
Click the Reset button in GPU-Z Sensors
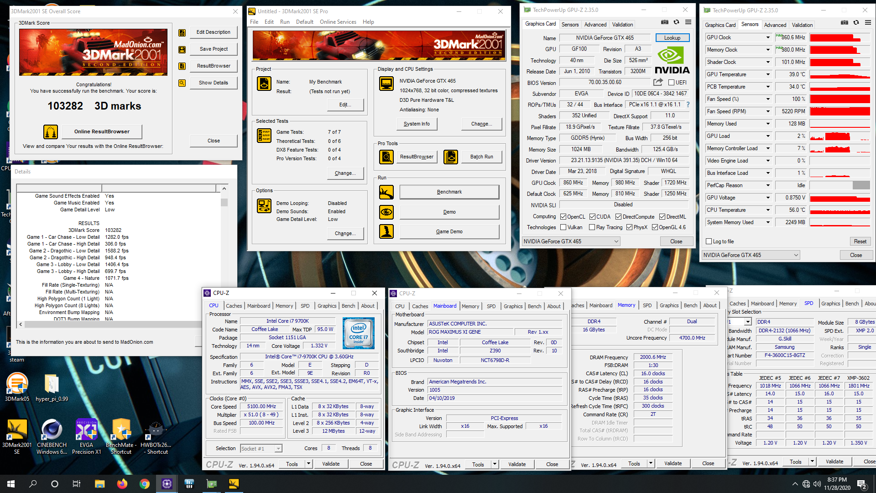click(860, 241)
